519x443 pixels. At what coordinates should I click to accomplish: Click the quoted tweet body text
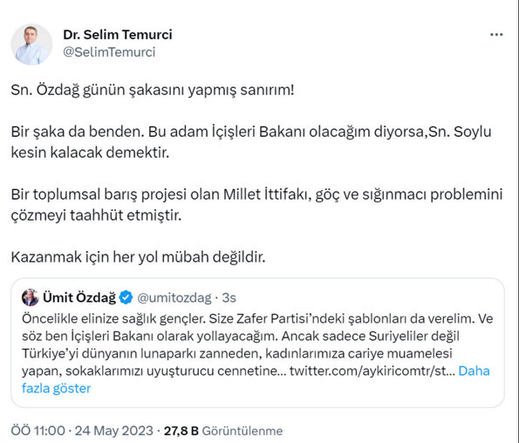pyautogui.click(x=257, y=353)
